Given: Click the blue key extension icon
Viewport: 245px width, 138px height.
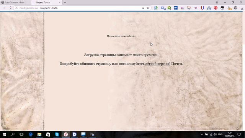Looking at the screenshot, I should 176,8.
